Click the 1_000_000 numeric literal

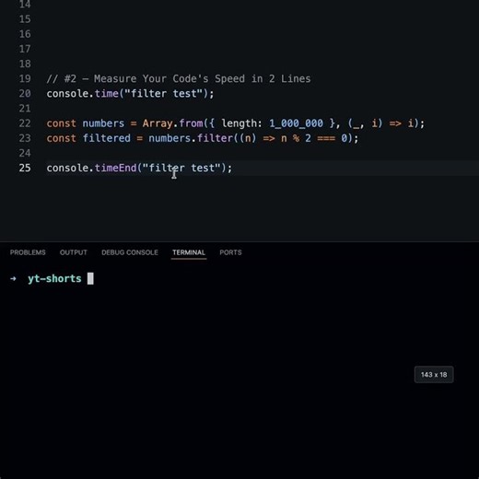coord(296,123)
